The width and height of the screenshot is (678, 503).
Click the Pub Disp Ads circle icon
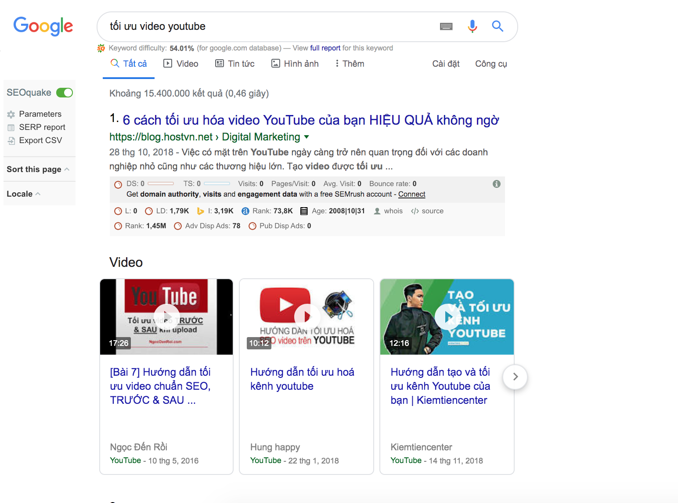[x=252, y=226]
